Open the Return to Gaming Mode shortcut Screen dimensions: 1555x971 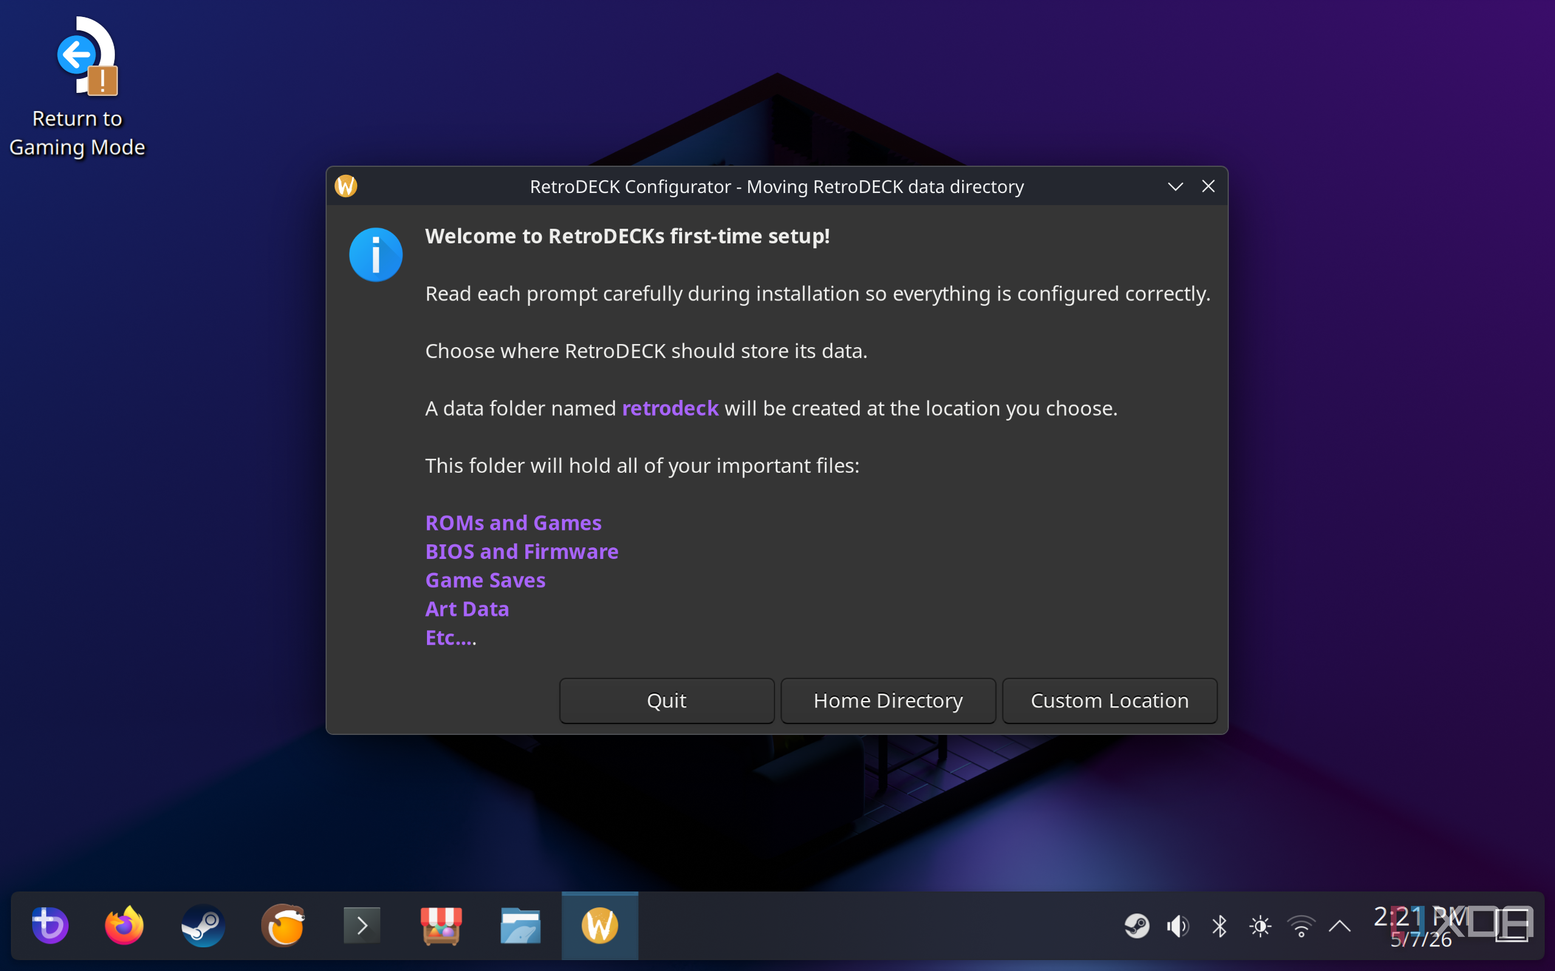pyautogui.click(x=78, y=87)
